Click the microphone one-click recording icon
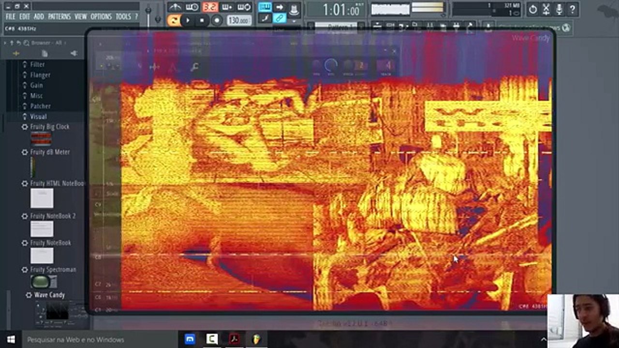 (x=559, y=9)
